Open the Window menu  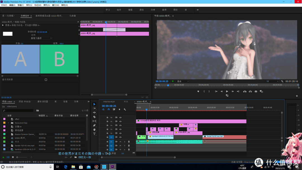click(55, 5)
